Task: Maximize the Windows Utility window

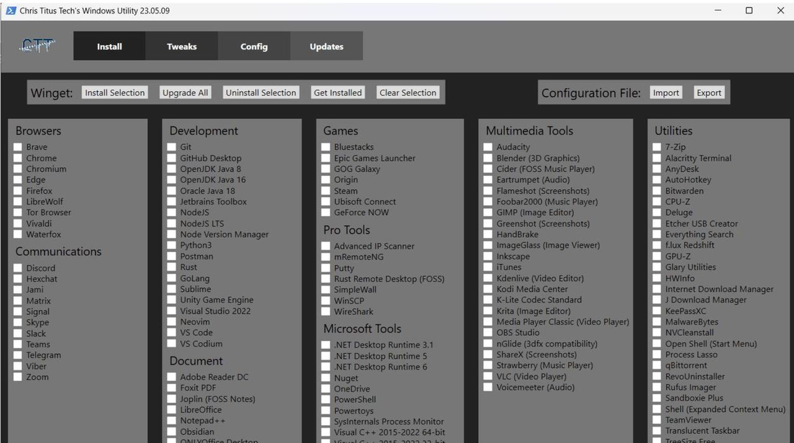Action: [x=749, y=11]
